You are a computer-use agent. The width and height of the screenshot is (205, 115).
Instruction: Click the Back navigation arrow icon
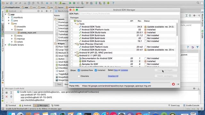click(x=47, y=3)
